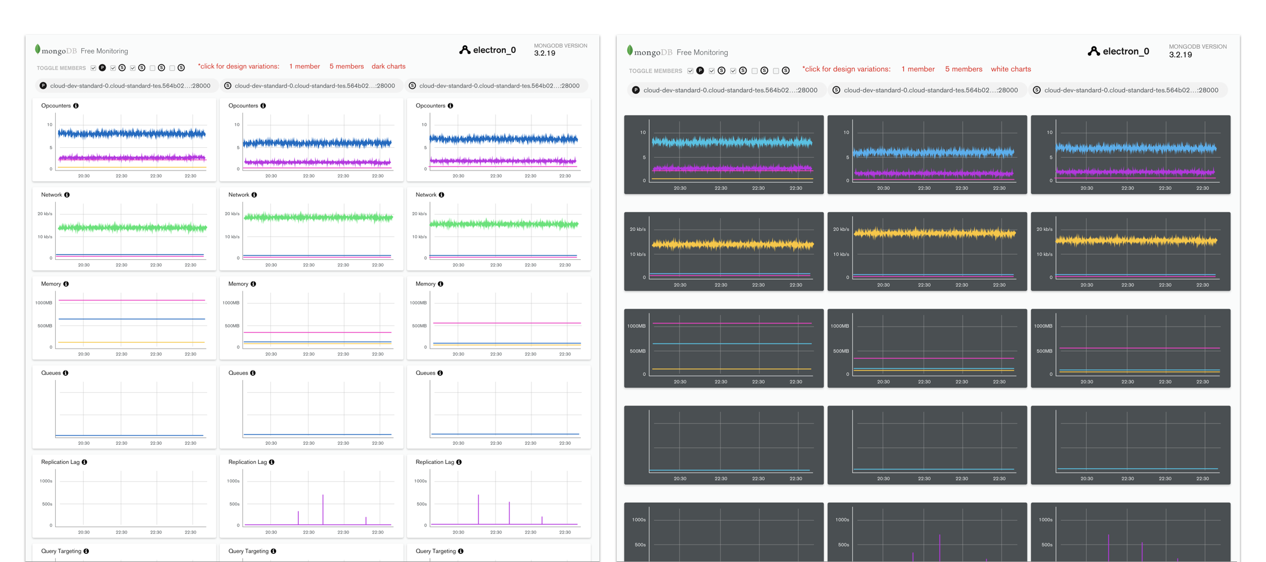This screenshot has height=562, width=1266.
Task: Show Memory info tooltip icon, primary column
Action: 66,284
